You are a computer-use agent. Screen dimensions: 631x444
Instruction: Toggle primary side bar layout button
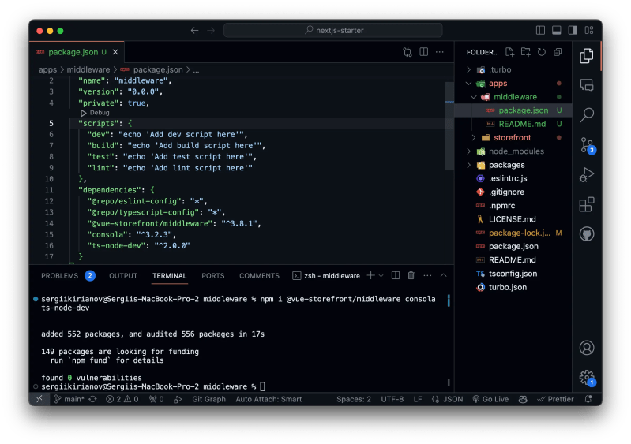tap(540, 30)
